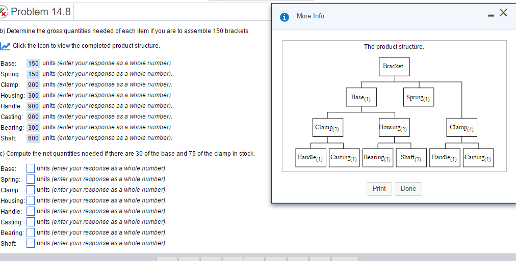Open the 'Click the icon to view' link text
Screen dimensions: 516x261
click(86, 46)
